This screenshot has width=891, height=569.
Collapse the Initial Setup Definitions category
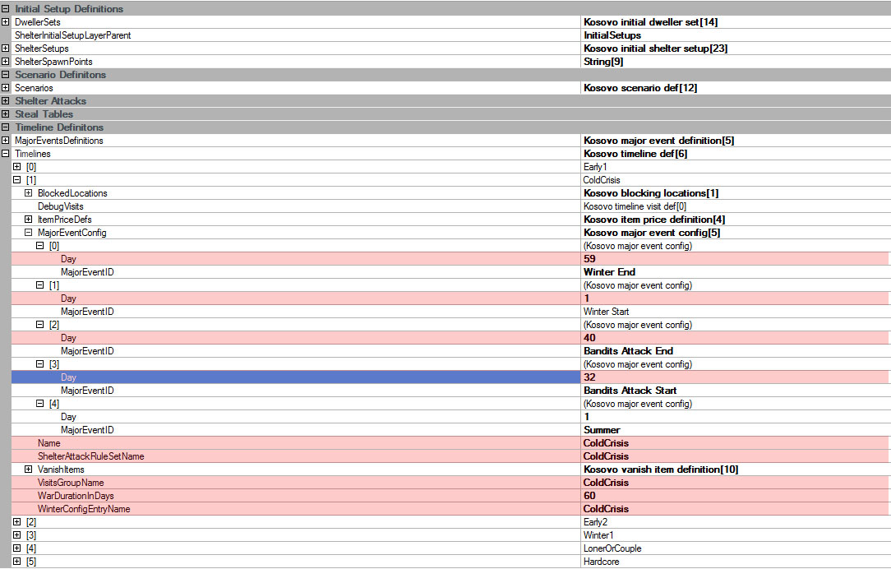point(5,8)
